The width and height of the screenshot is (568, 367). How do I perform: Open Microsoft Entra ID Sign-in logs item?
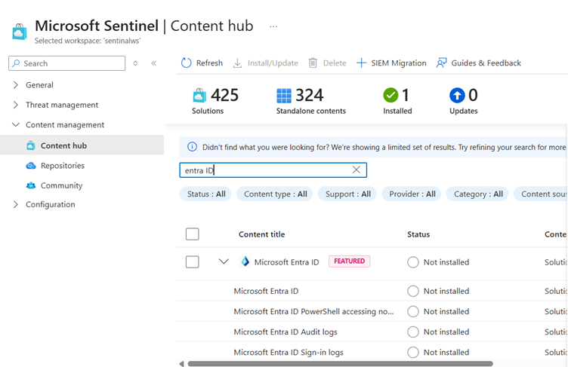click(289, 352)
